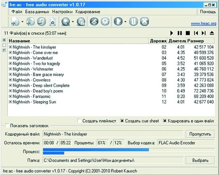This screenshot has height=175, width=219.
Task: Enable the Создать плейлист checkbox
Action: coord(79,121)
